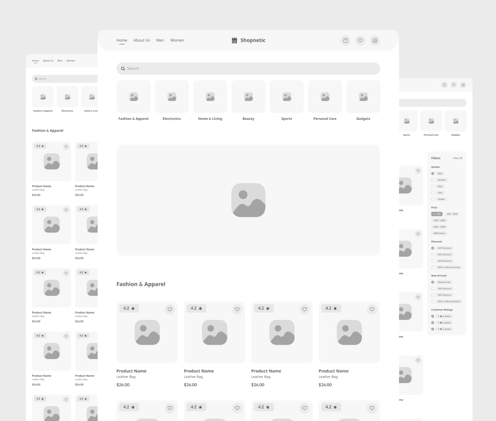This screenshot has width=496, height=421.
Task: Favorite the first product in the large Fashion grid
Action: coord(170,309)
